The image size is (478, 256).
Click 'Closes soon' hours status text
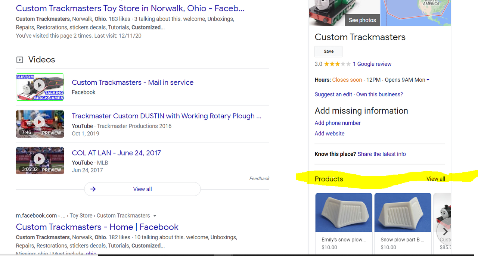(347, 80)
